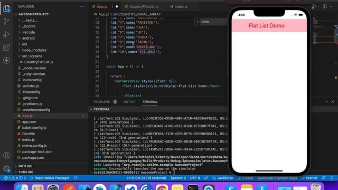The height and width of the screenshot is (190, 338).
Task: Open the Explorer view in activity bar
Action: [x=6, y=8]
